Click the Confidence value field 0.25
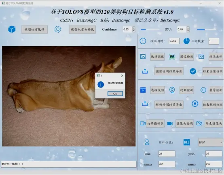Image resolution: width=224 pixels, height=175 pixels. click(x=128, y=29)
